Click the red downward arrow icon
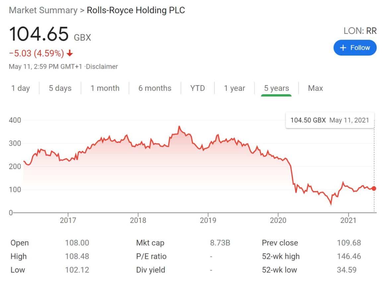 tap(70, 53)
